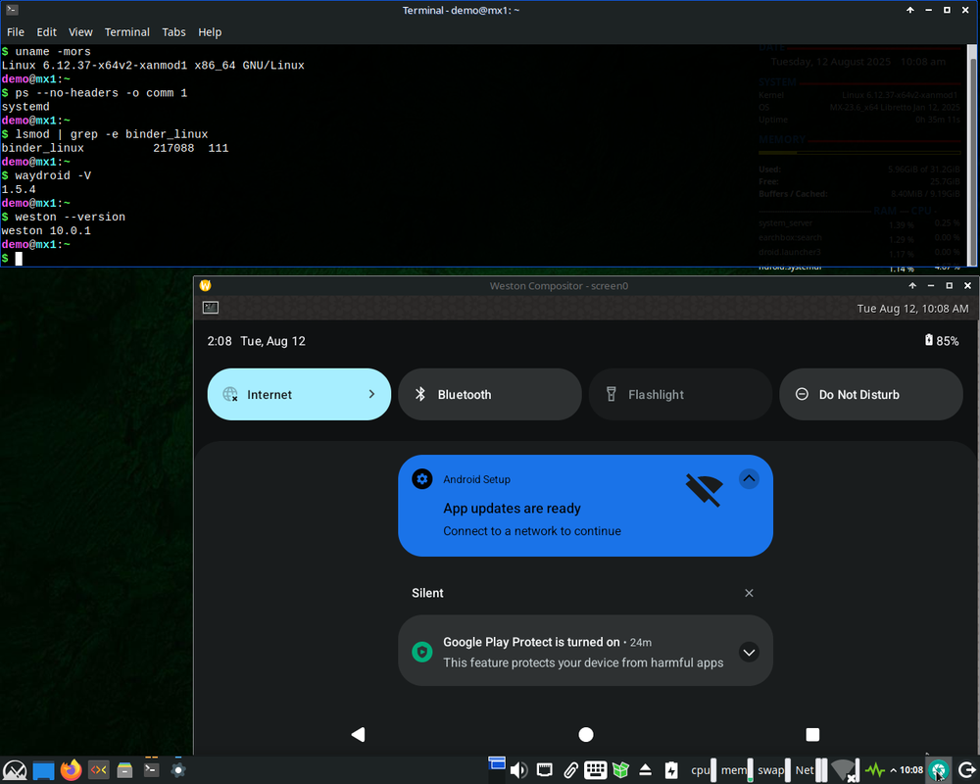This screenshot has width=980, height=784.
Task: Click the keyboard tray icon
Action: (595, 770)
